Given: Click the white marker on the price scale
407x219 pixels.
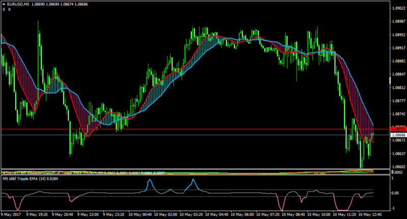Looking at the screenshot, I should click(x=390, y=81).
